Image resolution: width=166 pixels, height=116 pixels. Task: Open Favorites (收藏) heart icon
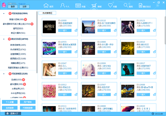click(110, 6)
